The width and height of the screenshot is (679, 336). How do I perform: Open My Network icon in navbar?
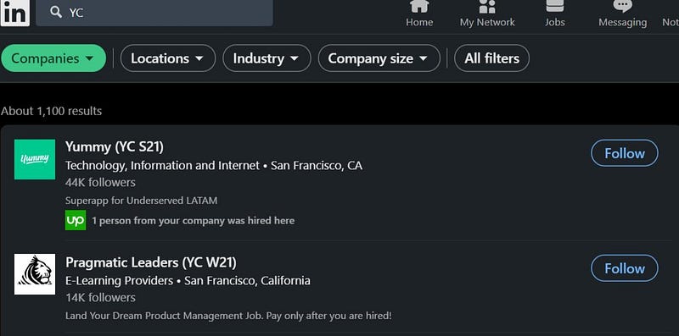tap(487, 7)
